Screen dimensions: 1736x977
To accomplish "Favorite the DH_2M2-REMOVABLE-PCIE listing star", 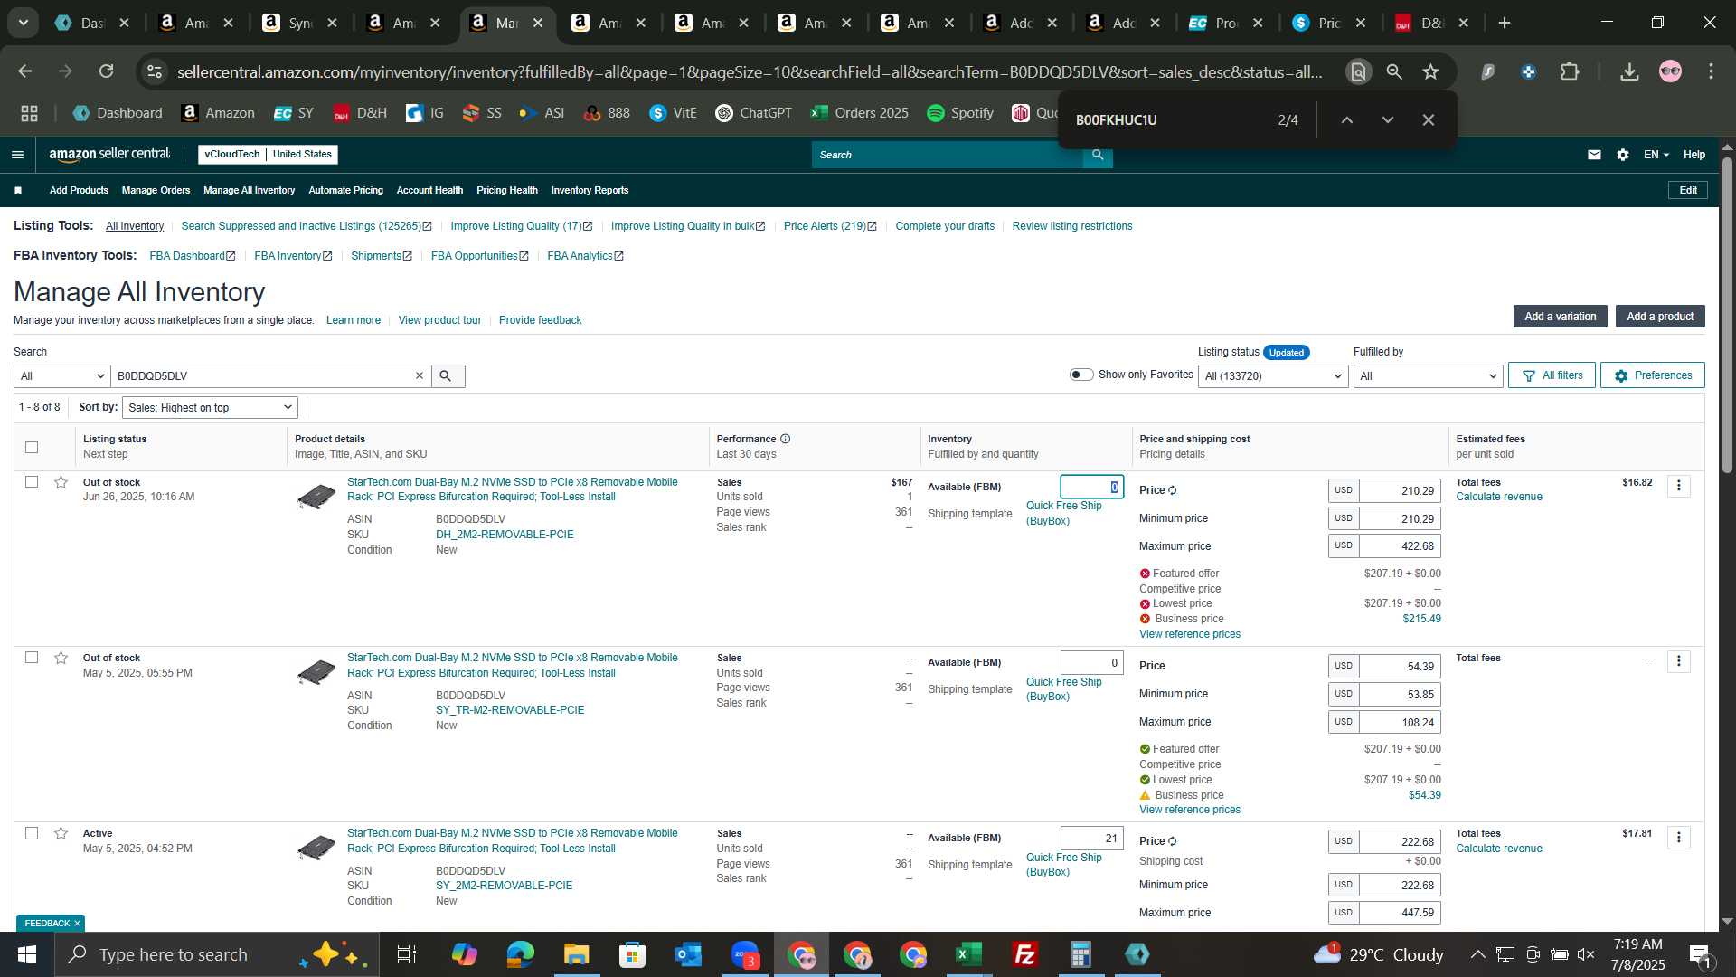I will (x=61, y=482).
